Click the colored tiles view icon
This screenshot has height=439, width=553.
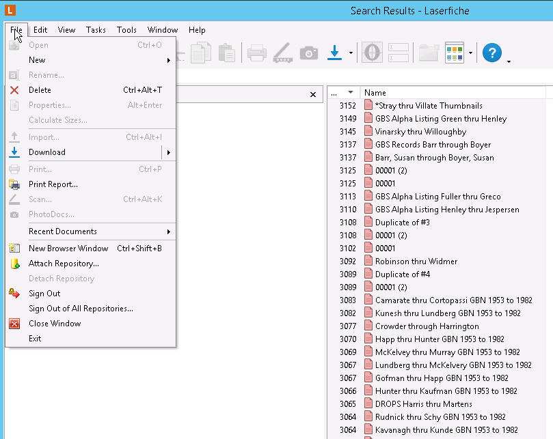pyautogui.click(x=455, y=53)
